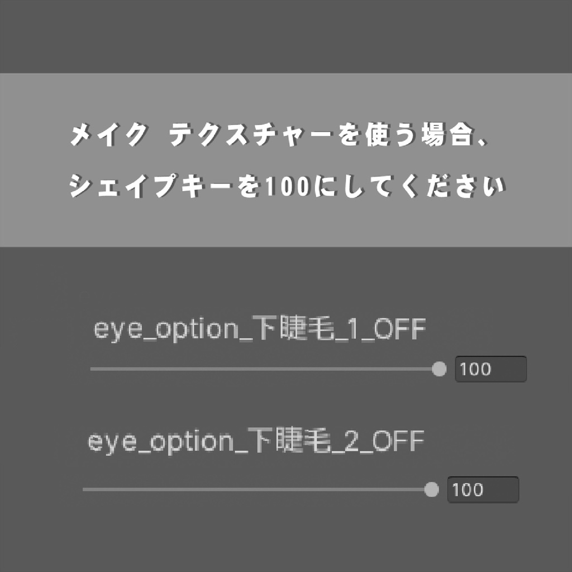Click the eye_option_下睫毛_2_OFF slider handle

pyautogui.click(x=432, y=490)
